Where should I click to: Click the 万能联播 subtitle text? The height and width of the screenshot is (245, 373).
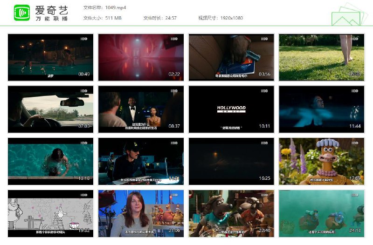click(52, 19)
